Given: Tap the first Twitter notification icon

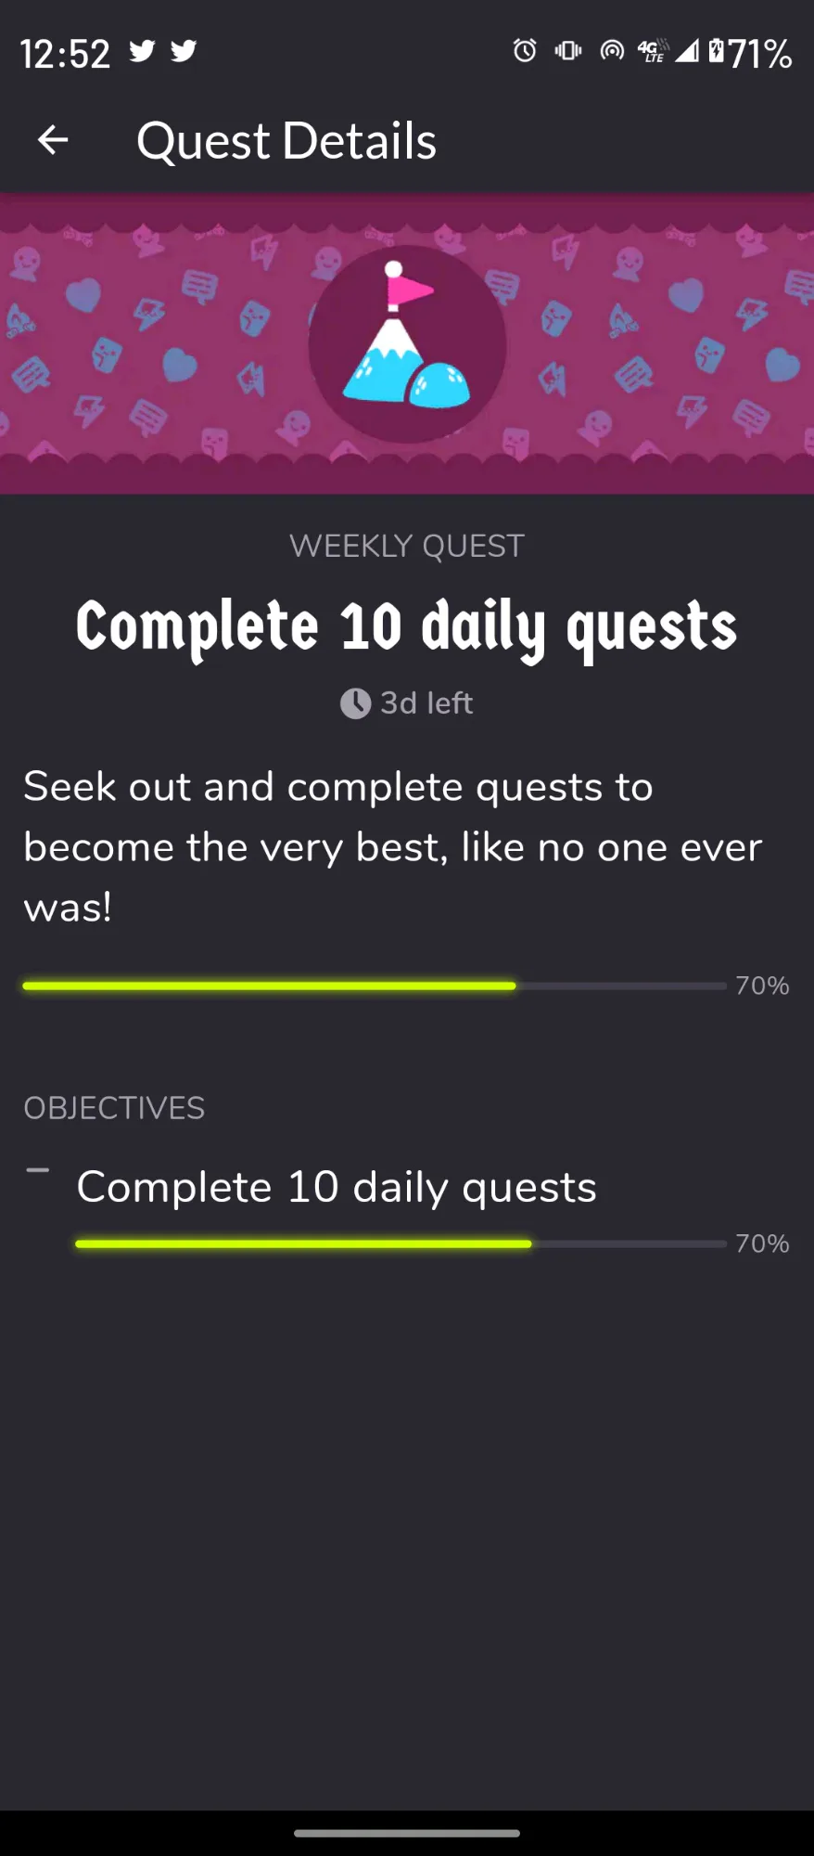Looking at the screenshot, I should (142, 51).
